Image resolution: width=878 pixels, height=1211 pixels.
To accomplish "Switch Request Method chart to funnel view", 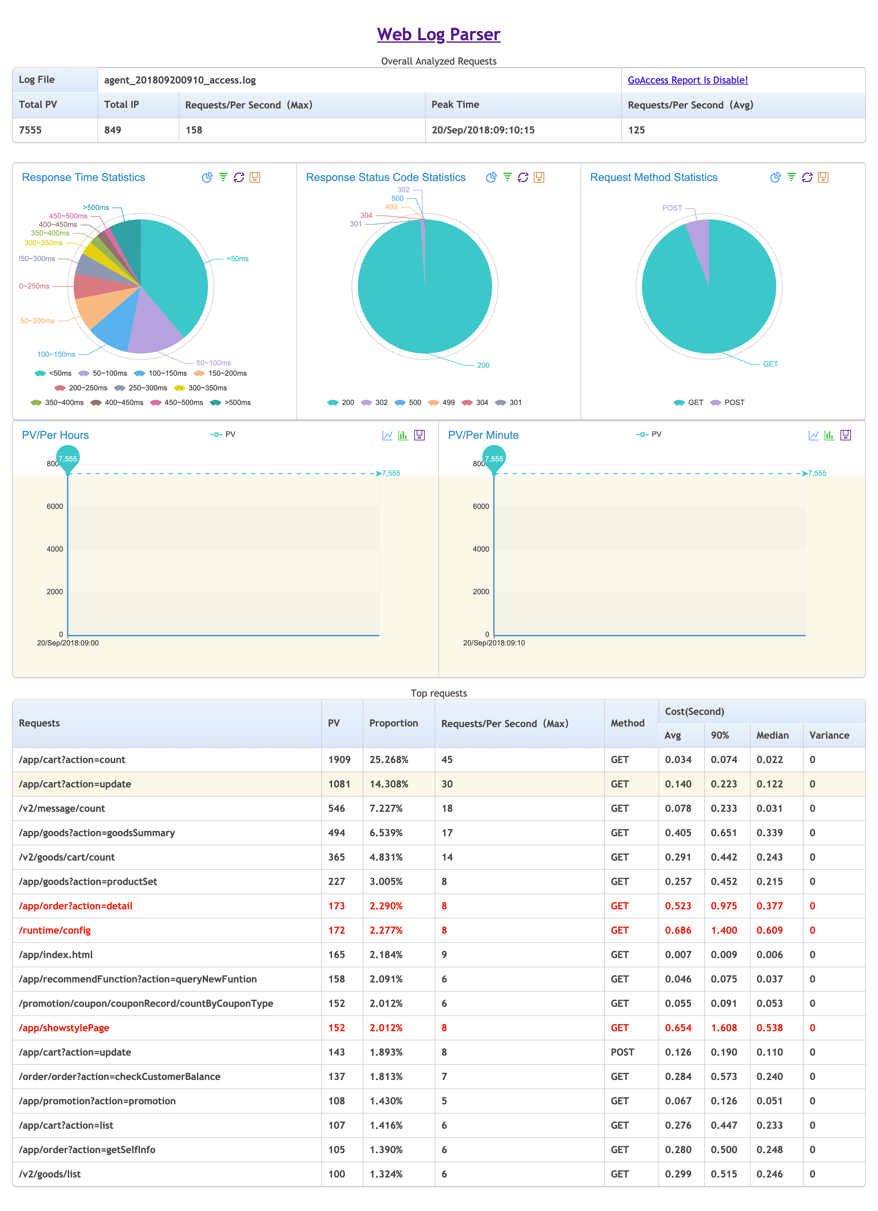I will tap(791, 177).
